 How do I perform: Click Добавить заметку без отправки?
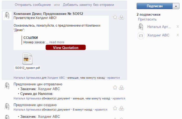(x=88, y=5)
